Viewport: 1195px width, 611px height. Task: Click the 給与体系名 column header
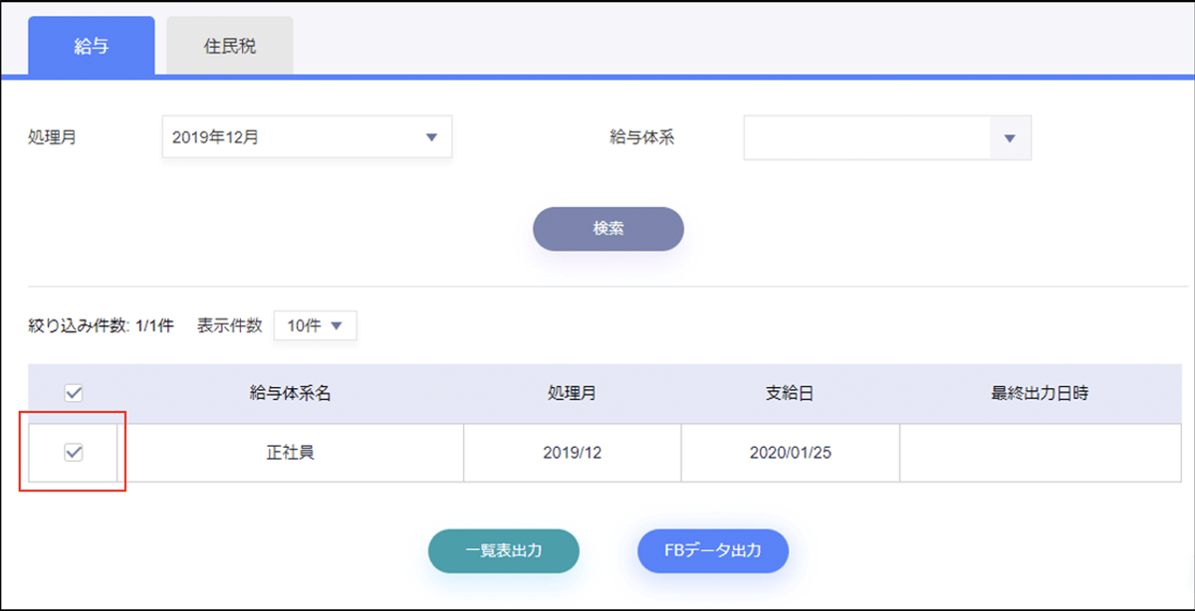pyautogui.click(x=290, y=393)
